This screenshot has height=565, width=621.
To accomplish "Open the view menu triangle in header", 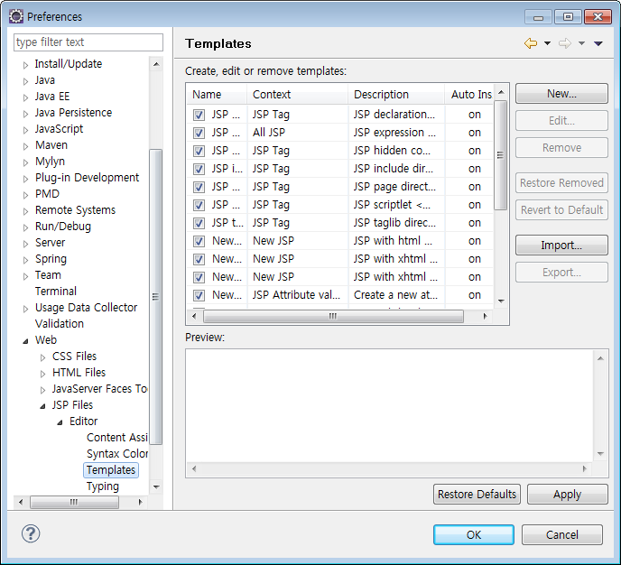I will tap(598, 43).
